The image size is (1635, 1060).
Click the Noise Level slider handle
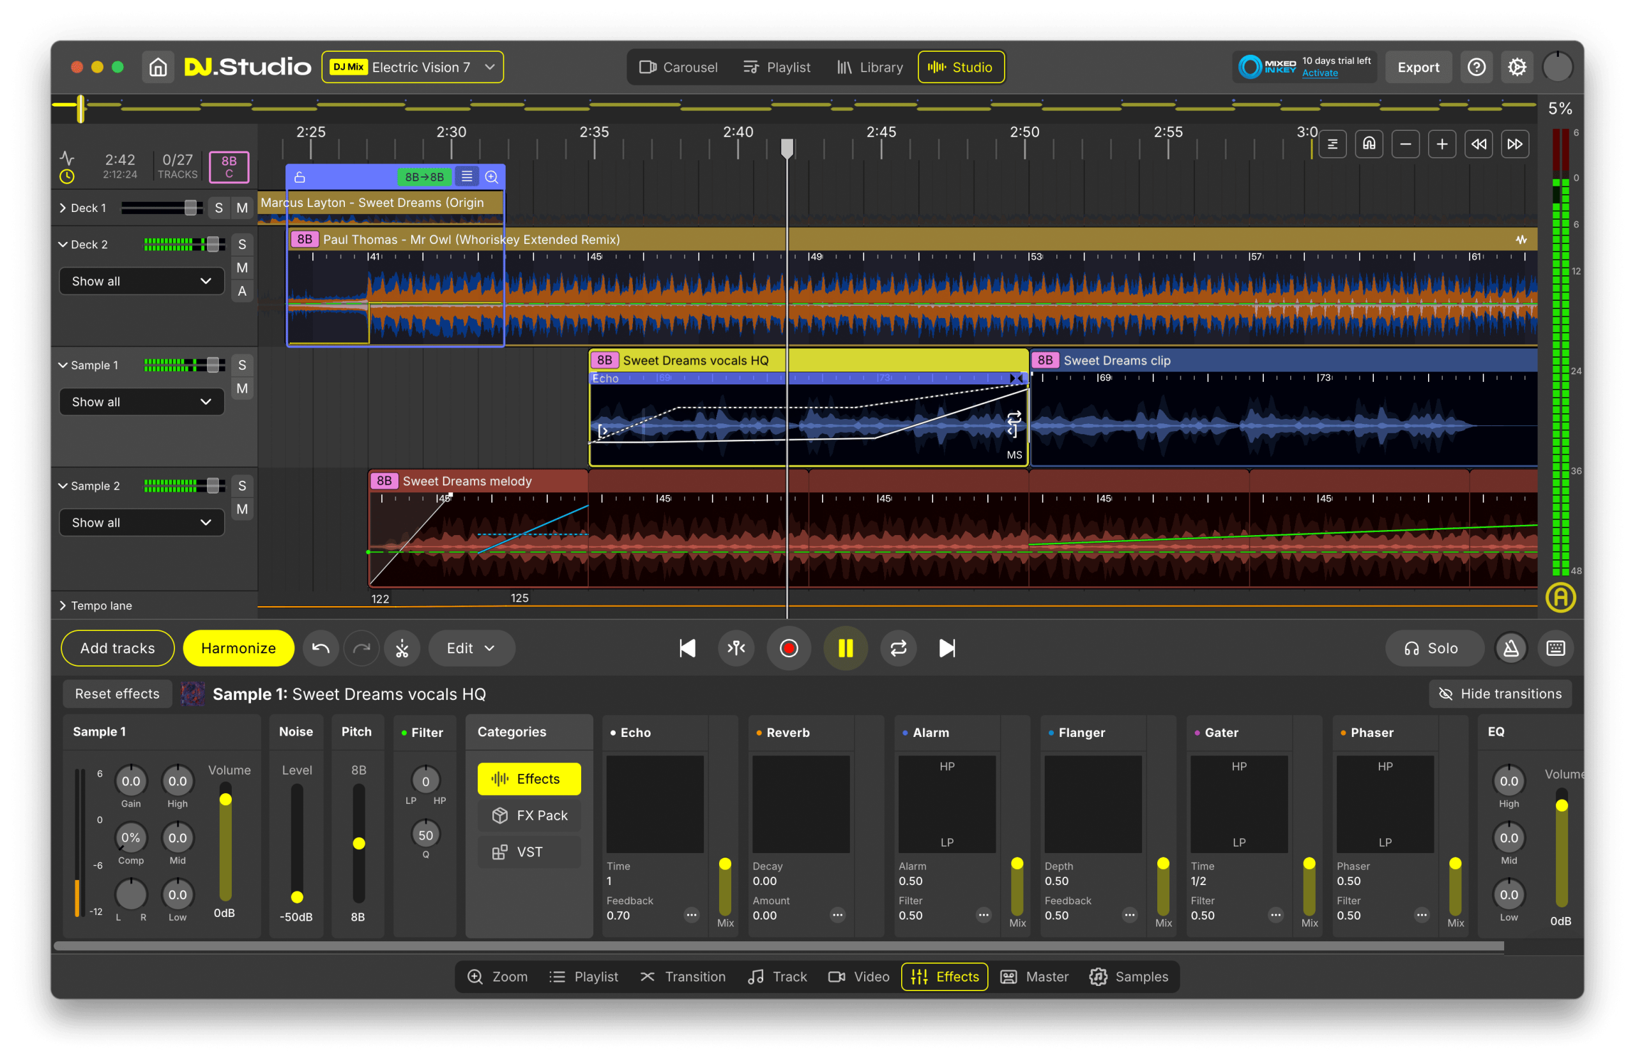297,897
